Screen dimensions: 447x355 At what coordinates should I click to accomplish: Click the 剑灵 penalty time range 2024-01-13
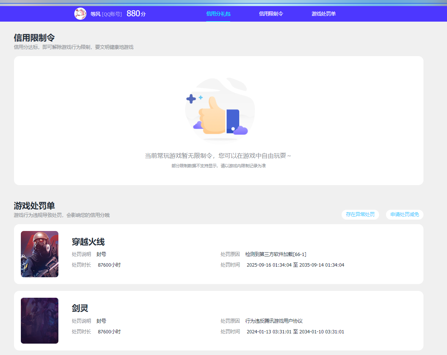(295, 331)
